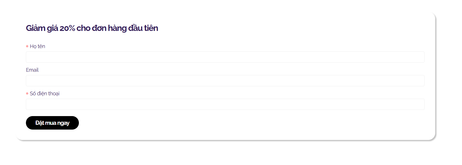Click the Giảm giá 20% heading

pyautogui.click(x=92, y=28)
